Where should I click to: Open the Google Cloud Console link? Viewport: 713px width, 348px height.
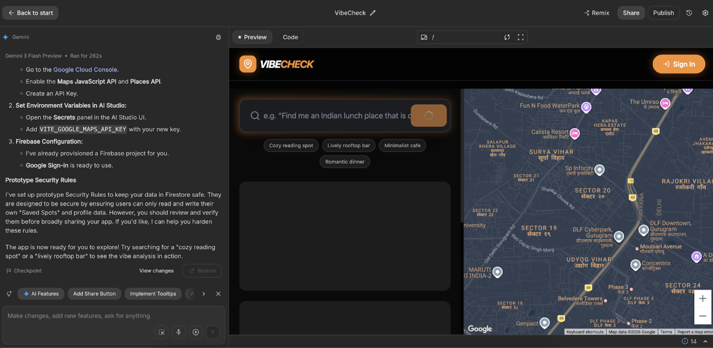coord(85,69)
